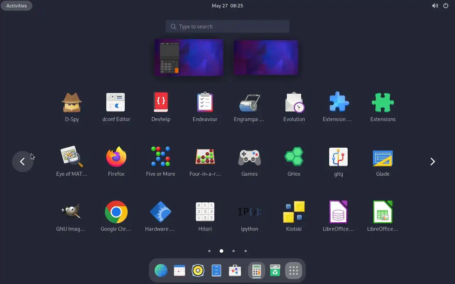Open the power system menu icon

(446, 6)
